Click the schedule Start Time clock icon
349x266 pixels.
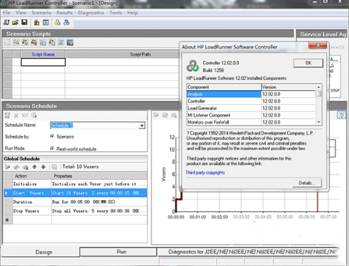[x=34, y=116]
